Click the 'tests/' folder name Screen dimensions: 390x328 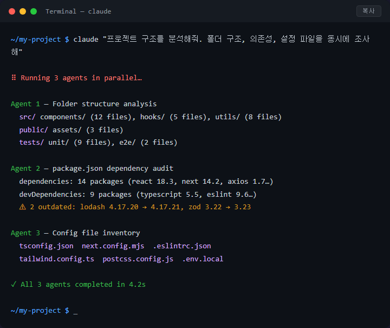[31, 143]
